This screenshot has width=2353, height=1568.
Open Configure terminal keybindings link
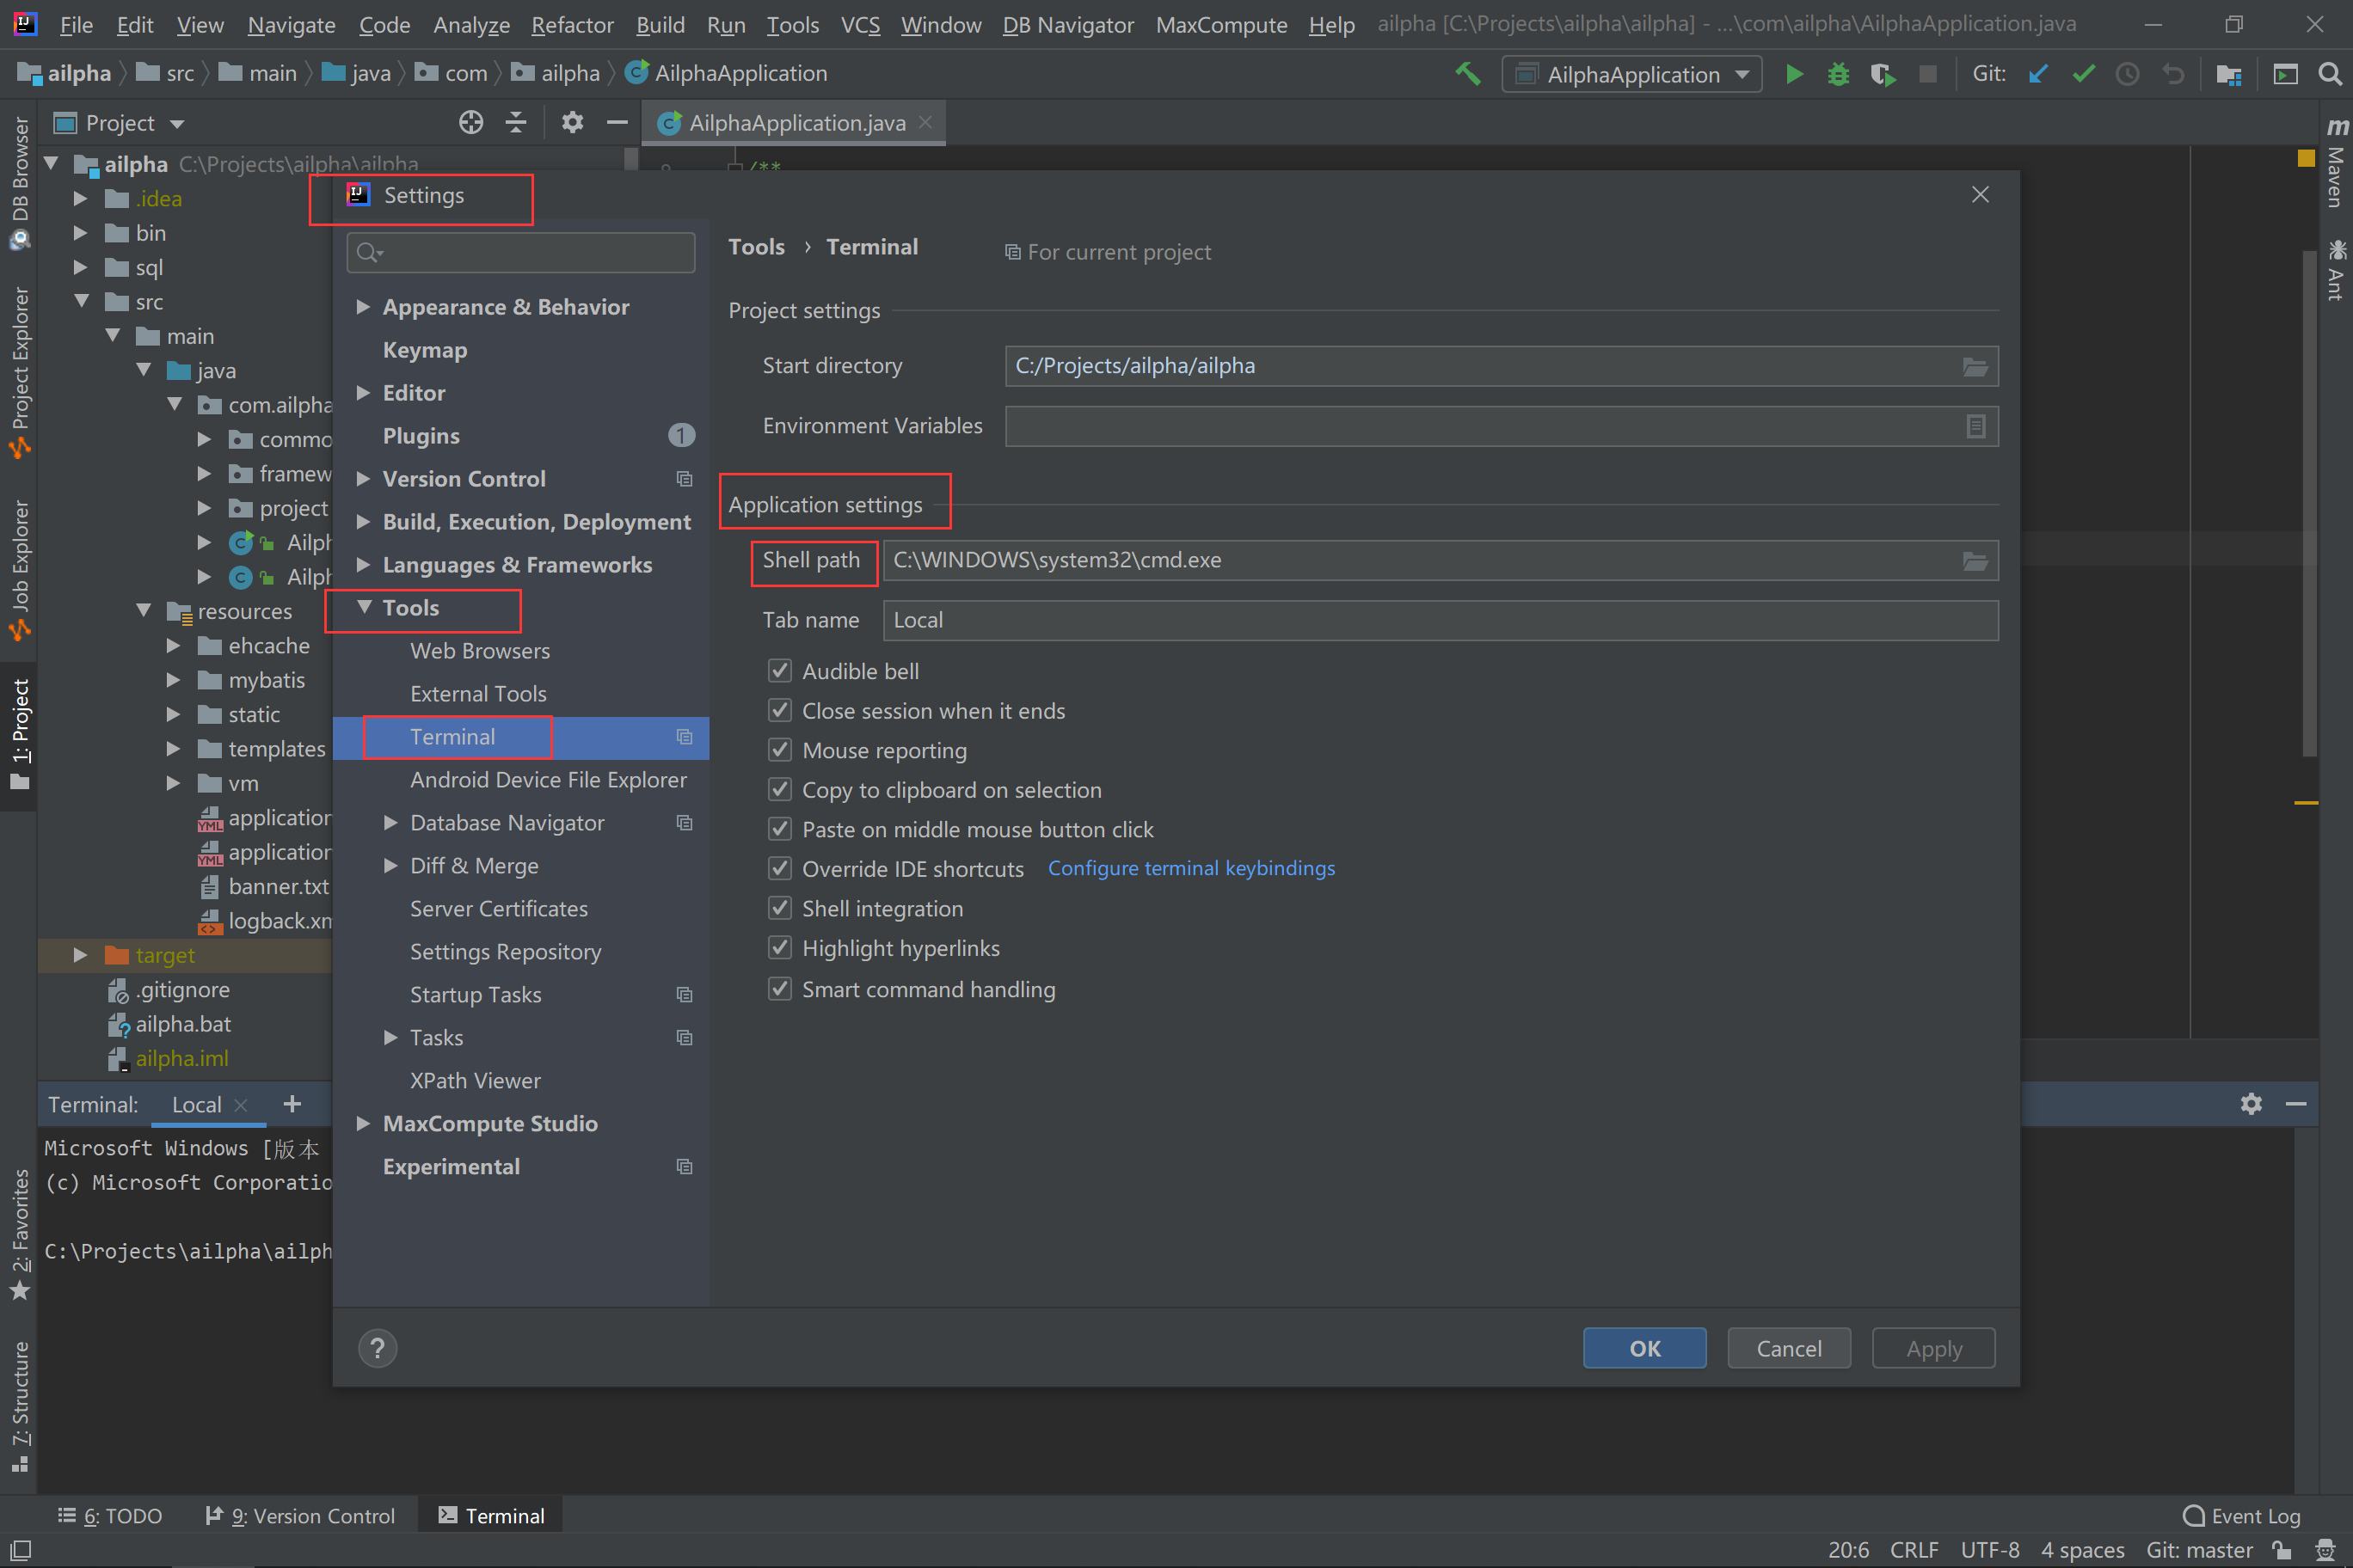[1190, 868]
